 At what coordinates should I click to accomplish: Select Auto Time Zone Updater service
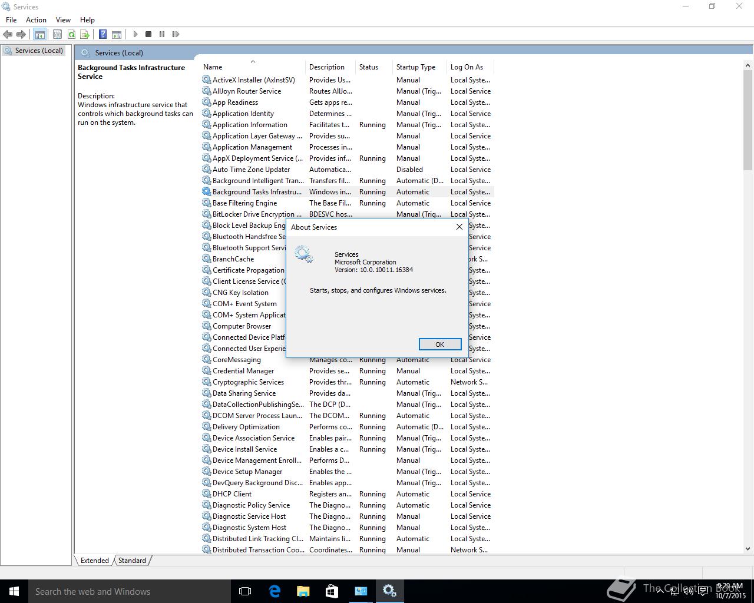[x=251, y=170]
